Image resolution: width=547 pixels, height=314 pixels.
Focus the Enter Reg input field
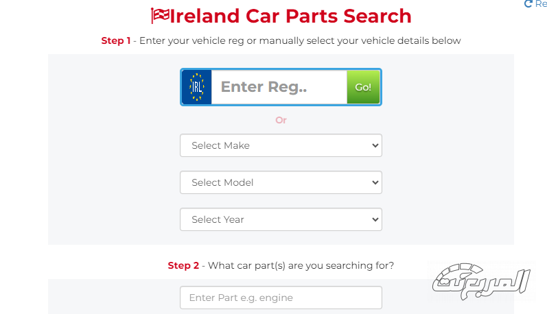click(279, 87)
